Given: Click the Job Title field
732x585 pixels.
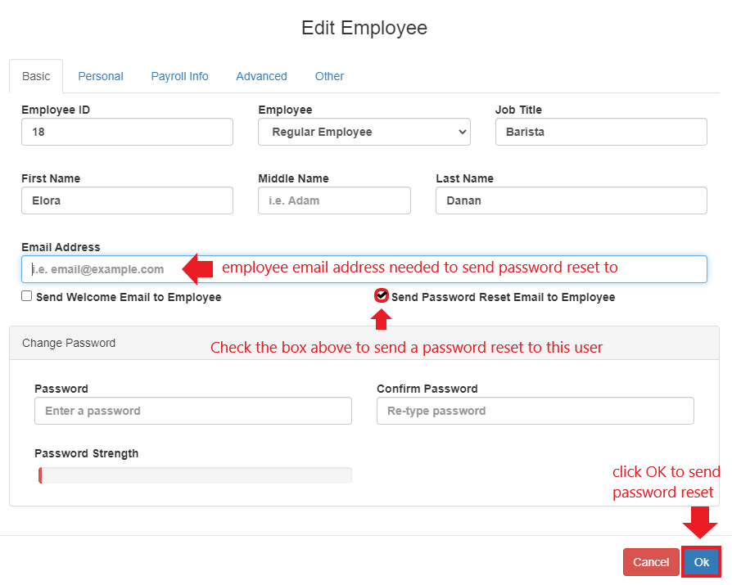Looking at the screenshot, I should pyautogui.click(x=601, y=132).
